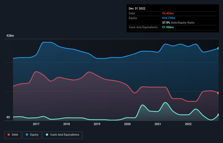Toggle the Equity series legend button
The width and height of the screenshot is (223, 143).
point(32,135)
